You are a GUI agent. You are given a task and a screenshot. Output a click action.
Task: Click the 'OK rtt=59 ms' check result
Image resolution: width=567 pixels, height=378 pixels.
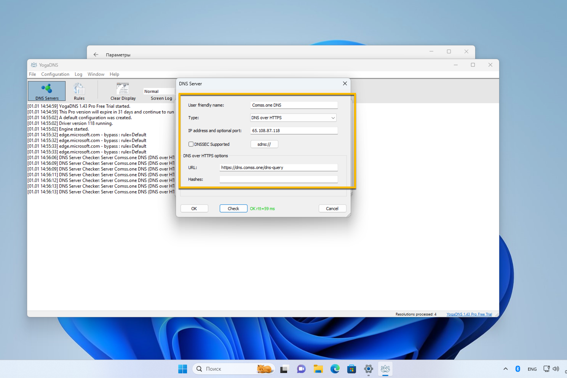pos(262,209)
